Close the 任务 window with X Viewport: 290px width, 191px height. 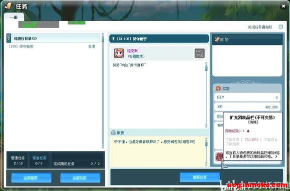pos(283,6)
